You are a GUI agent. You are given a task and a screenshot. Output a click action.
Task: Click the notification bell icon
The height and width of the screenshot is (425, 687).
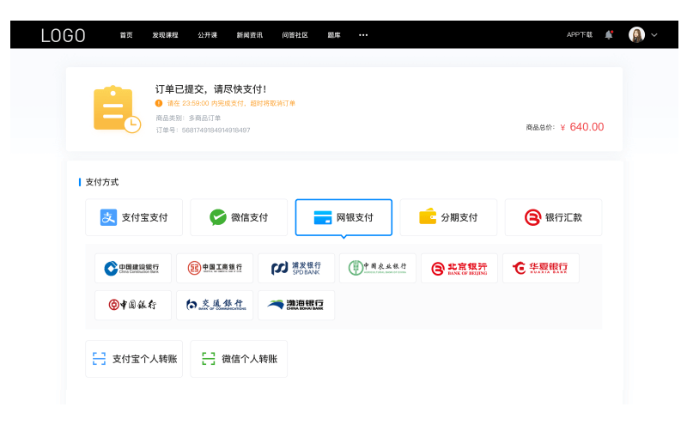[x=609, y=34]
